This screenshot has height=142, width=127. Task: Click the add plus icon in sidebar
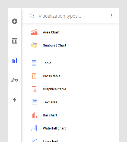[15, 21]
